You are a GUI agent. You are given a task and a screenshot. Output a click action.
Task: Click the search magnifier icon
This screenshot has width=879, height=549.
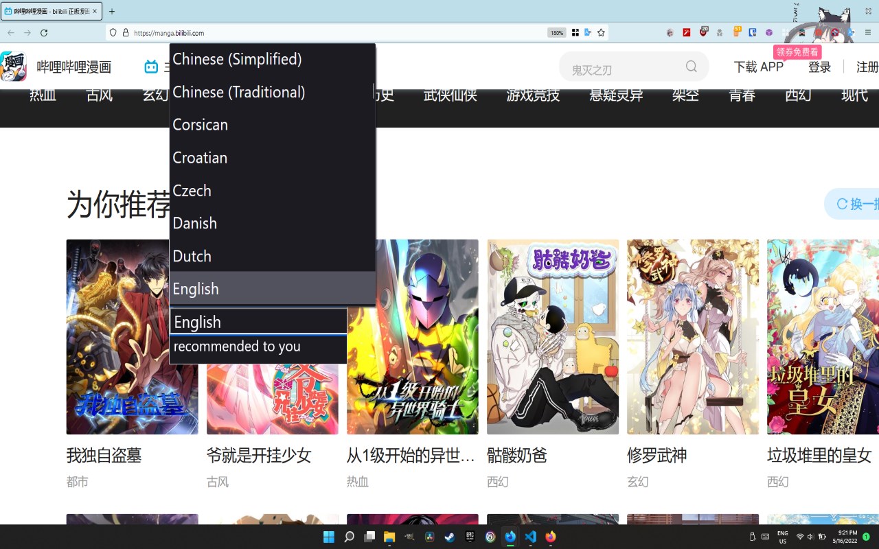(692, 67)
